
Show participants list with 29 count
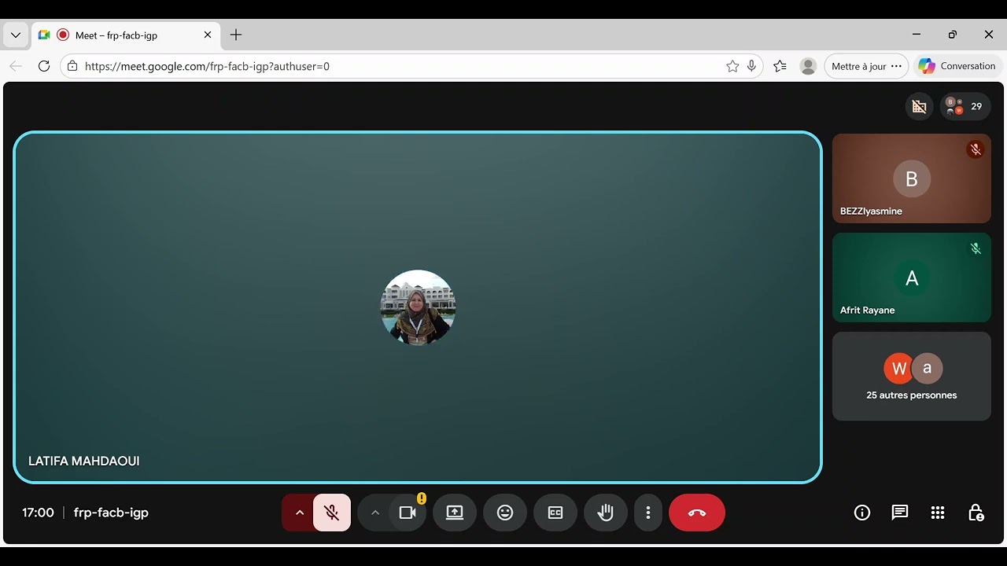[965, 106]
